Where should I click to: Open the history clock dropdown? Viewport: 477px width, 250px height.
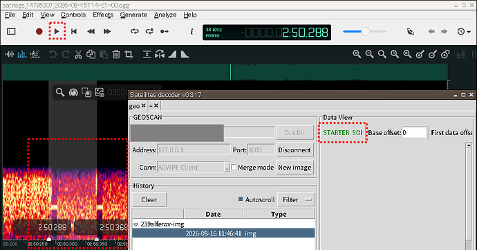pyautogui.click(x=464, y=31)
